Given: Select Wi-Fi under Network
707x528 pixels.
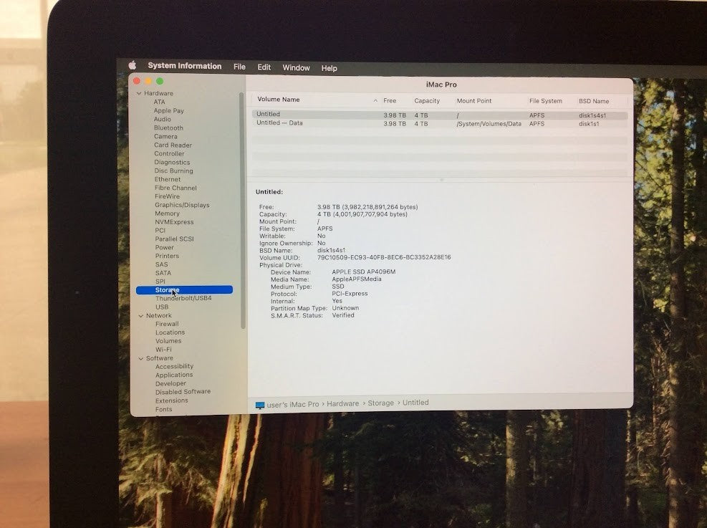Looking at the screenshot, I should pos(163,349).
